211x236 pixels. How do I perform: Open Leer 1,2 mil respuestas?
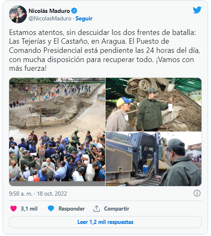point(105,222)
